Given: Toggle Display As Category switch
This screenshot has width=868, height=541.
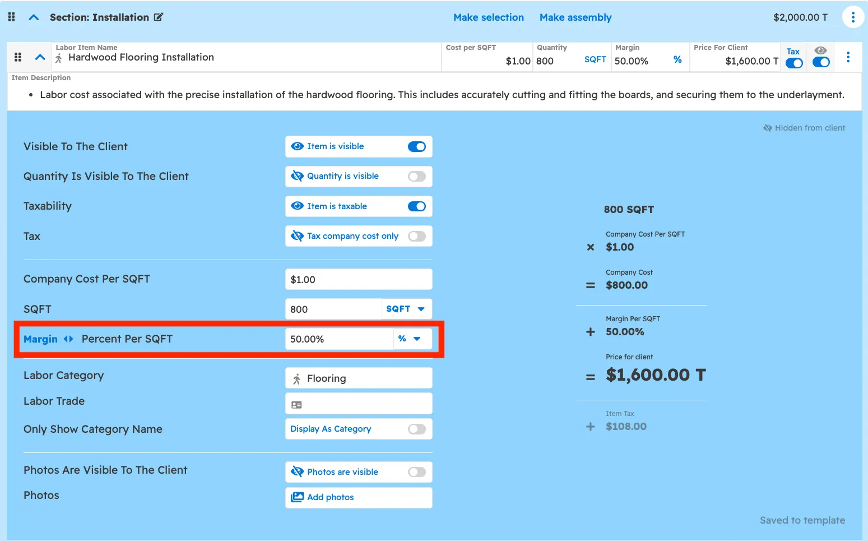Looking at the screenshot, I should coord(416,429).
